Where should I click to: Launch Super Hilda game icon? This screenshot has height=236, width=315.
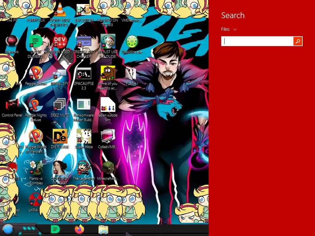click(84, 136)
